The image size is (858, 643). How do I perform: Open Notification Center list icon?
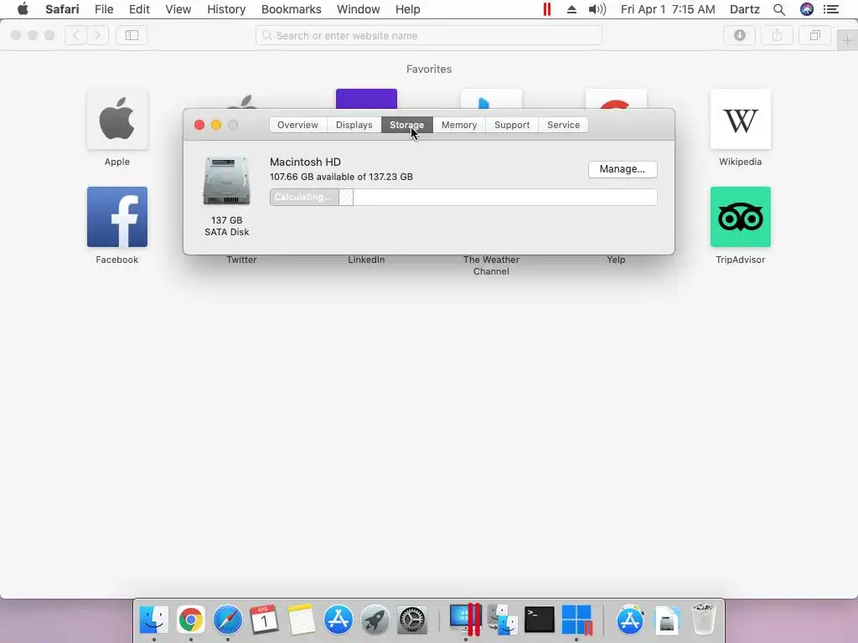(x=830, y=9)
